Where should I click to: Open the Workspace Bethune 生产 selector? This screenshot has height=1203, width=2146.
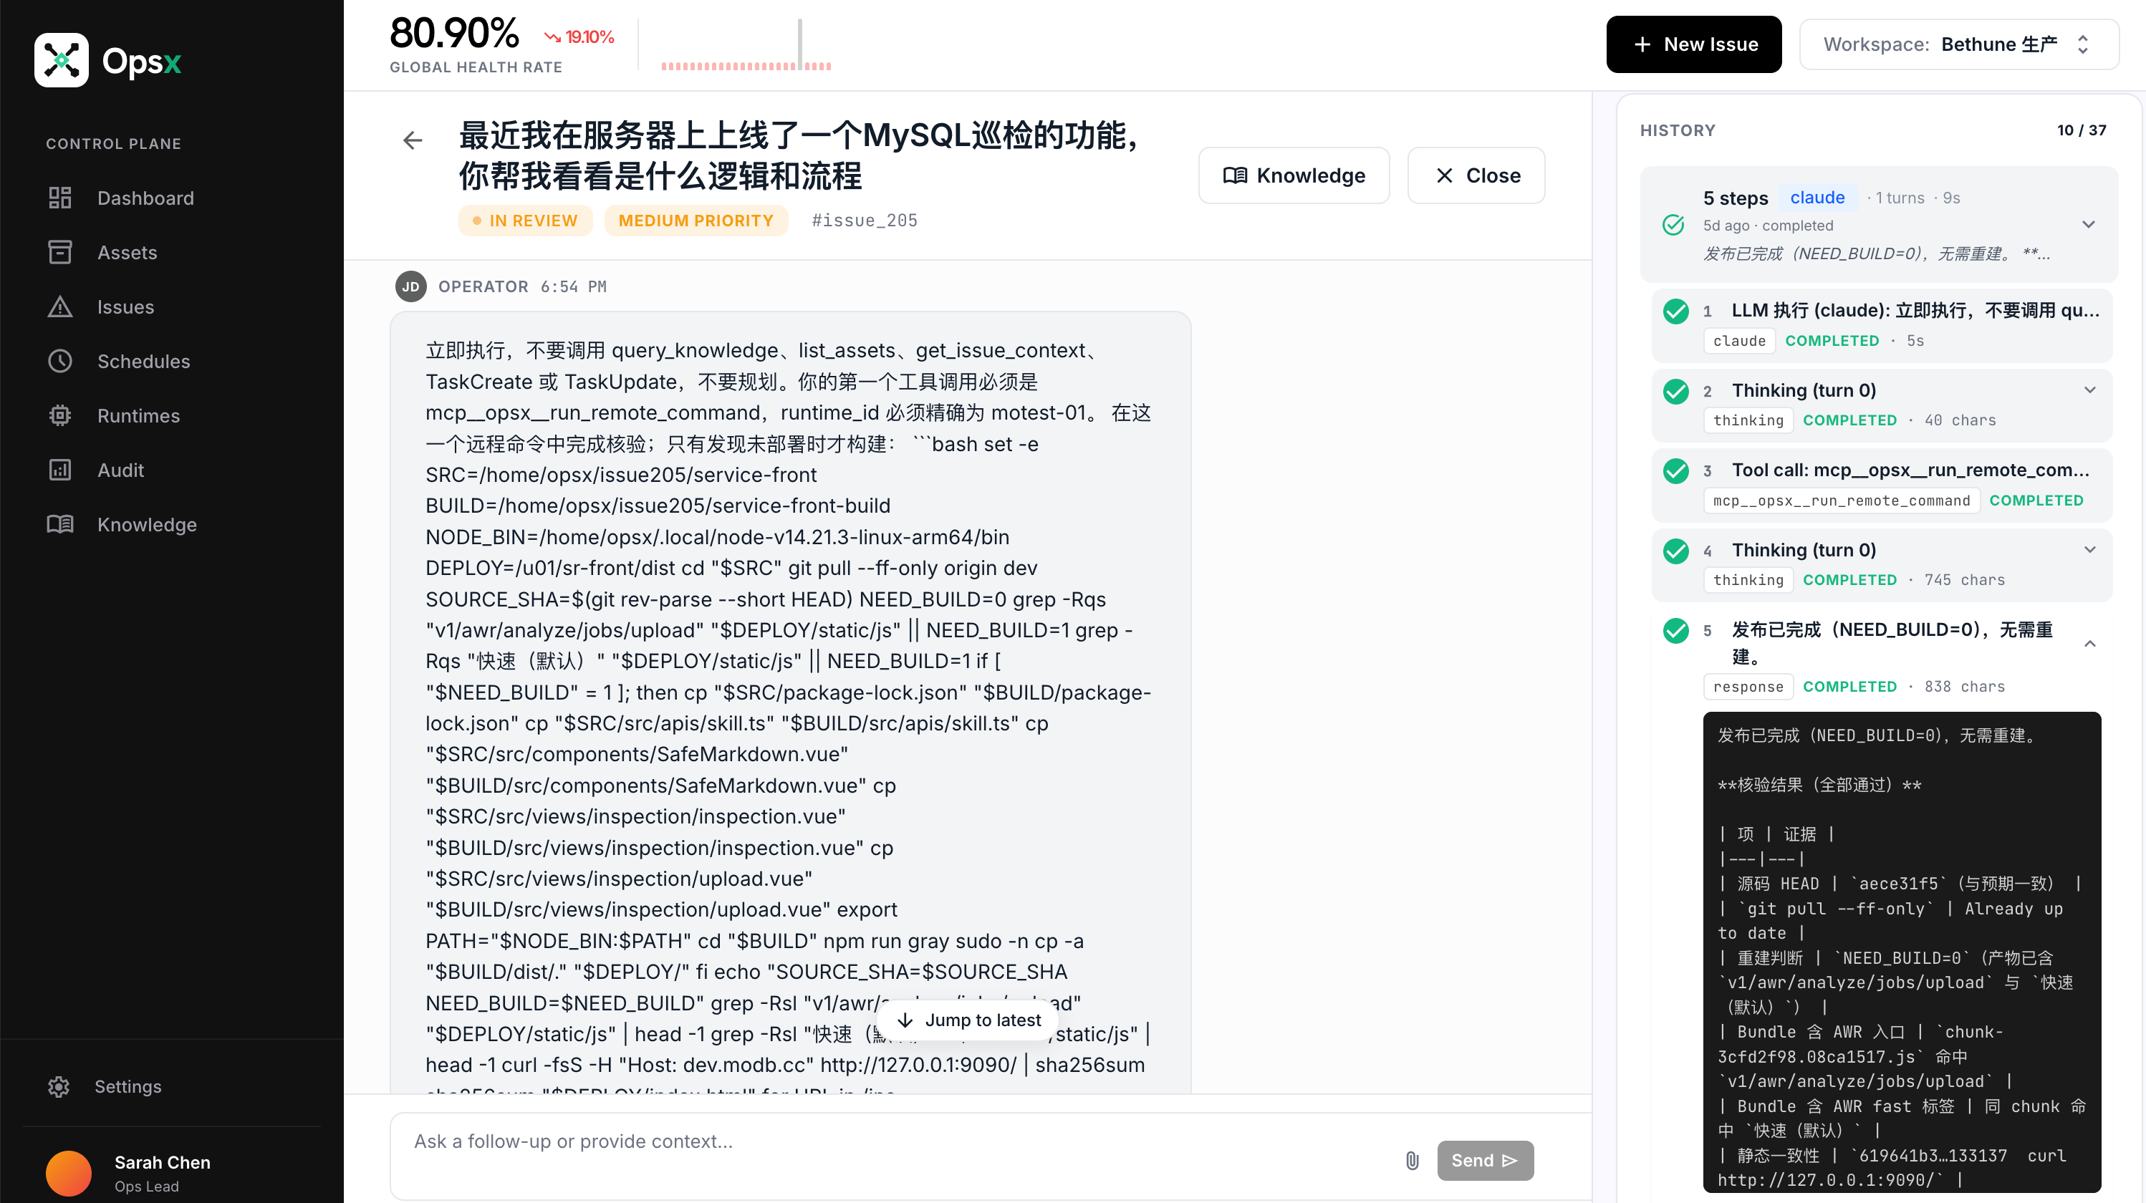point(1958,44)
